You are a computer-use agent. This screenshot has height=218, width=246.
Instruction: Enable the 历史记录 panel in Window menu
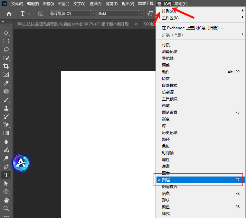170,132
